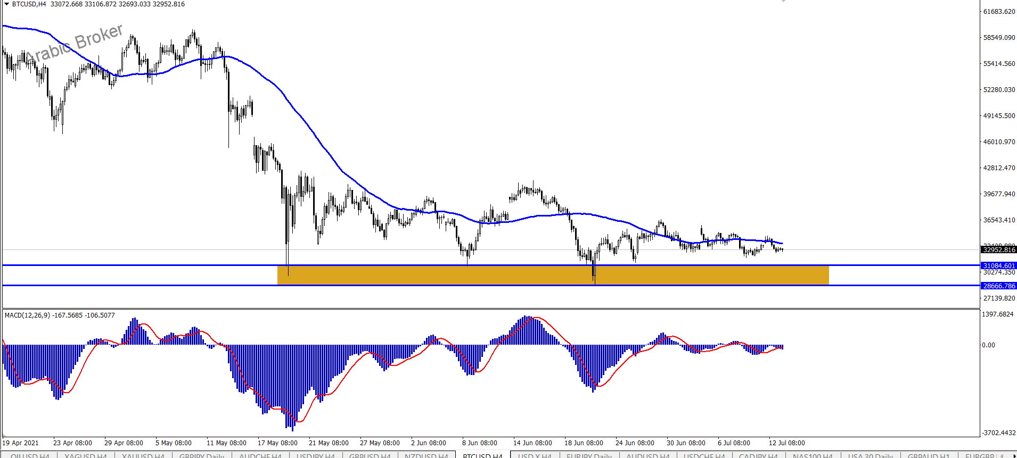The width and height of the screenshot is (1017, 458).
Task: Switch to the GBPAUD,H1 chart tab
Action: click(x=929, y=455)
